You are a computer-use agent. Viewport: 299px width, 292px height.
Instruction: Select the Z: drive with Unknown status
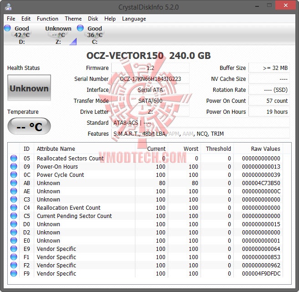[x=58, y=35]
